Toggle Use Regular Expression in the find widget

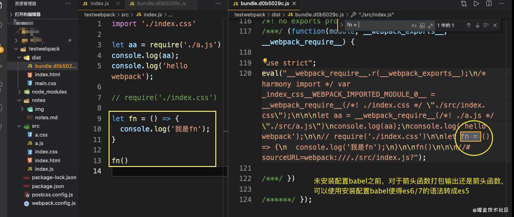(x=431, y=25)
